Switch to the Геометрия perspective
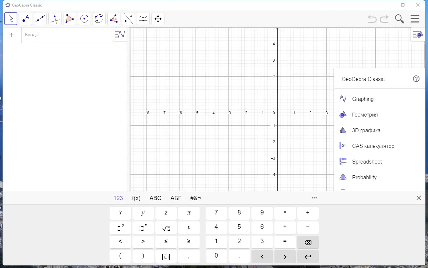 [x=379, y=115]
